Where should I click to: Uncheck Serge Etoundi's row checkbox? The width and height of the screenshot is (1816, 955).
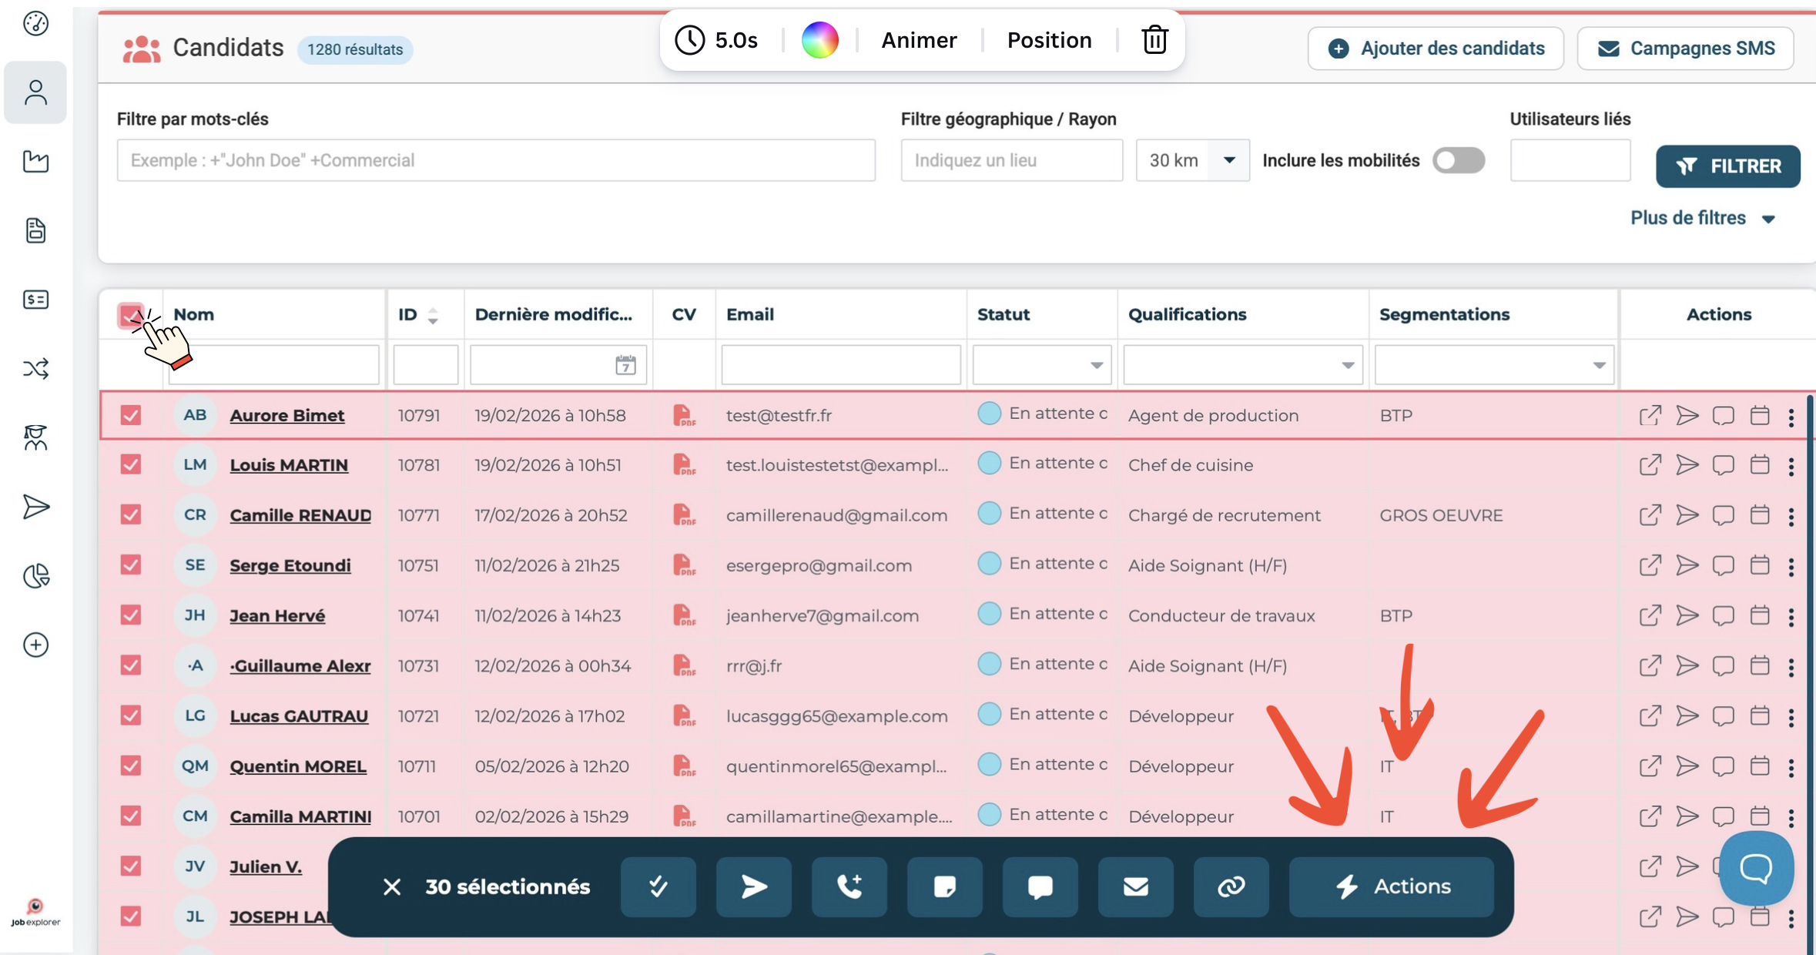pos(131,565)
